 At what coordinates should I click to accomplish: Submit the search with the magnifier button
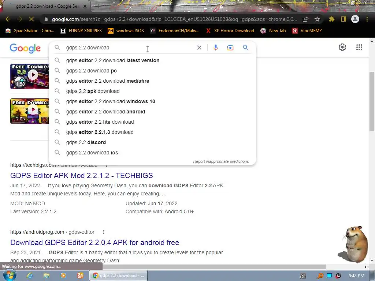click(245, 48)
